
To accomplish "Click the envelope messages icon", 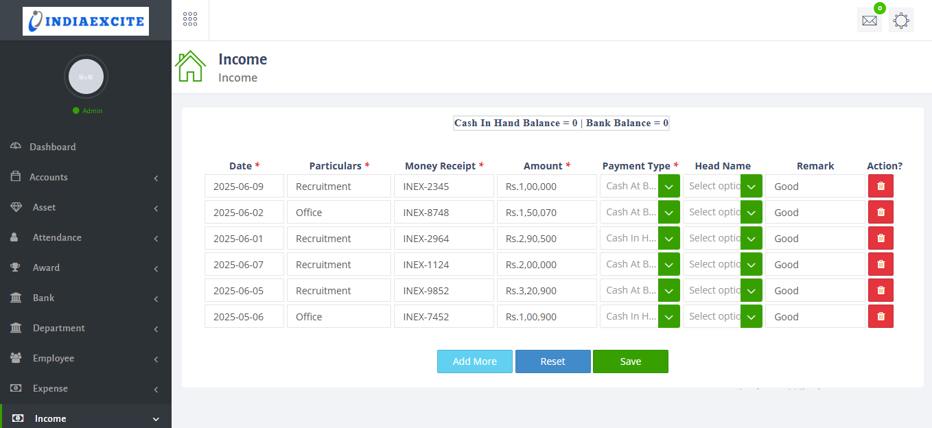I will pyautogui.click(x=869, y=21).
